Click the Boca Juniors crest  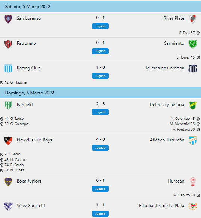[x=8, y=182]
